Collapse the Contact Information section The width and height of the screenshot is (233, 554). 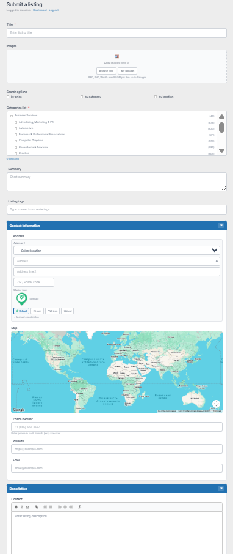pyautogui.click(x=221, y=226)
